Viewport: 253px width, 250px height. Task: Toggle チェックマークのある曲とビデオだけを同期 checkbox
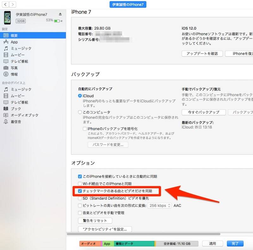click(x=80, y=191)
